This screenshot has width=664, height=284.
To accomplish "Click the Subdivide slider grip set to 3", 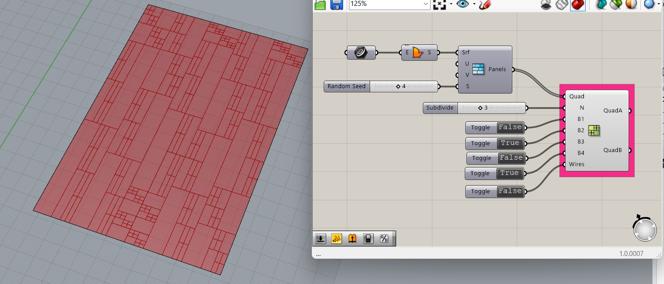I will click(x=480, y=108).
